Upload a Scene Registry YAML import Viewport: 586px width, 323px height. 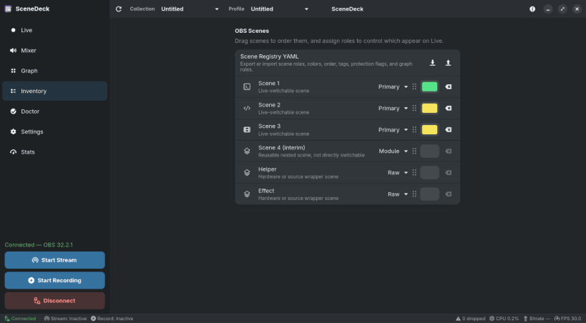pos(448,63)
